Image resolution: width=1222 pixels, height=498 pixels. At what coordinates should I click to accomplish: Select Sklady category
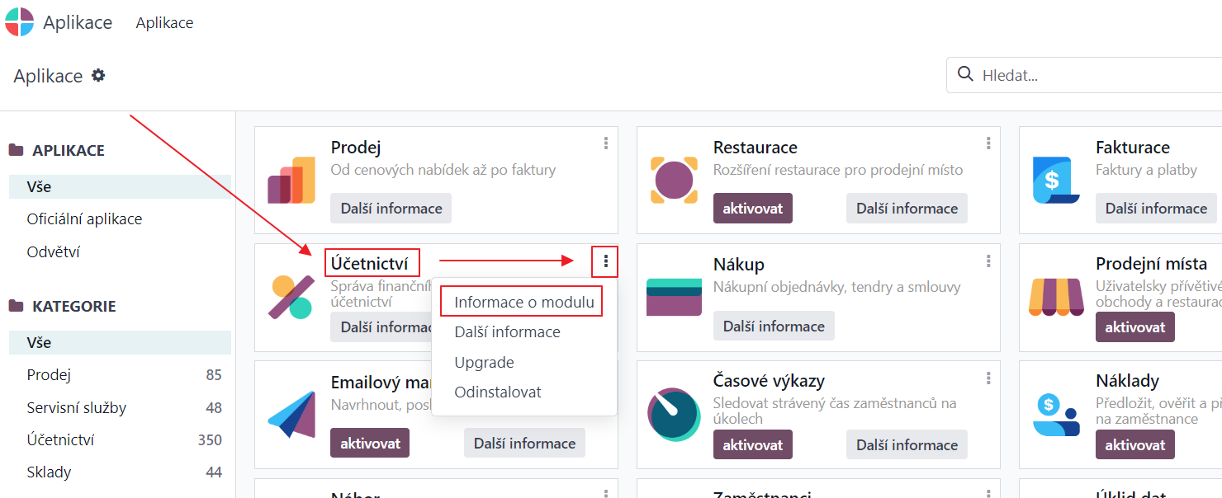pos(120,472)
